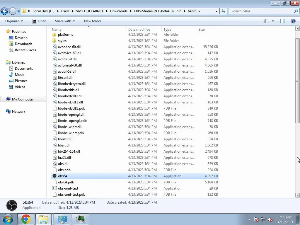The height and width of the screenshot is (225, 300).
Task: Toggle the preview pane icon
Action: (x=283, y=21)
